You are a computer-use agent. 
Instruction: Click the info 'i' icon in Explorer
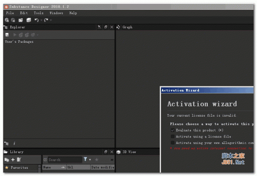pyautogui.click(x=14, y=144)
